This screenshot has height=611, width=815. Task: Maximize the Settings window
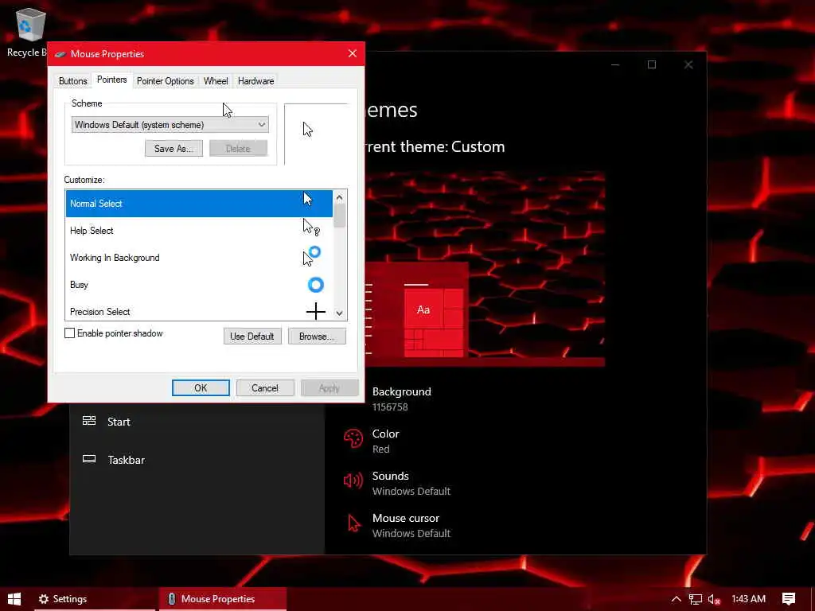click(x=652, y=64)
